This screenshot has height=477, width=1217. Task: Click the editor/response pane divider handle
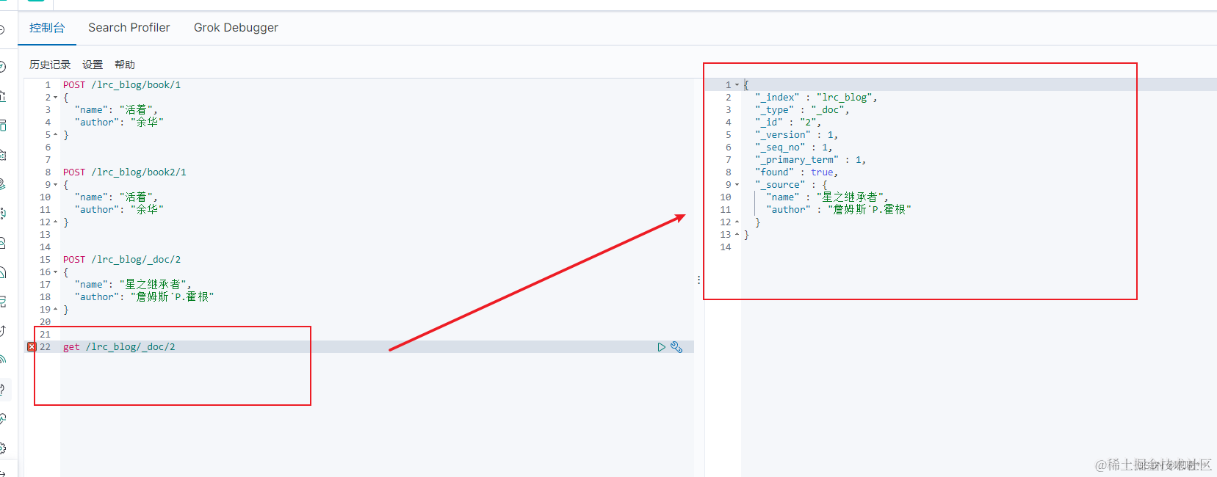tap(698, 280)
